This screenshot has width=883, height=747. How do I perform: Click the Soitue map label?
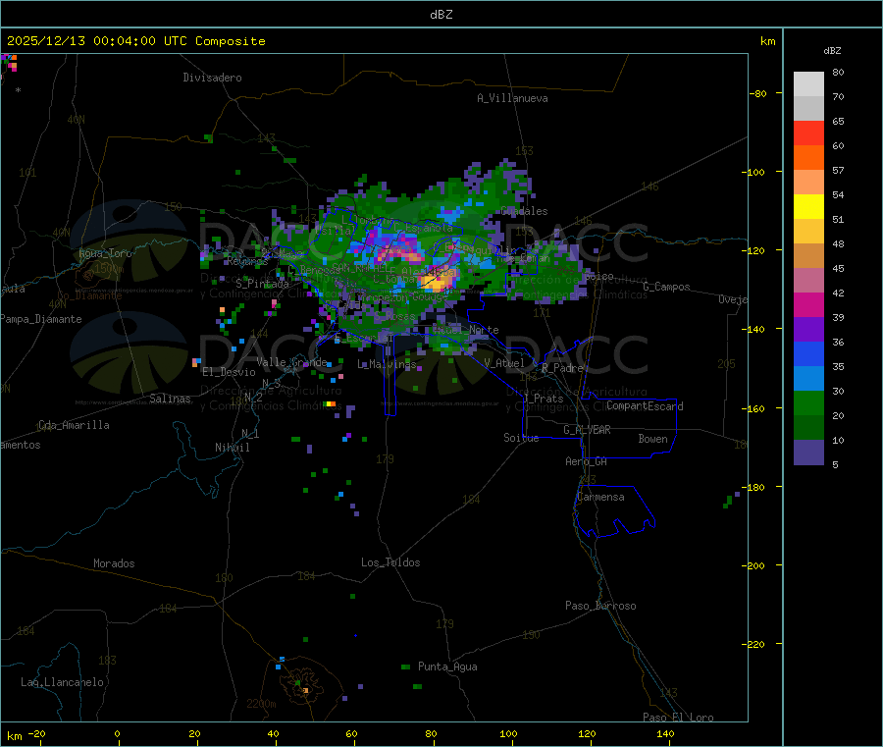coord(521,438)
